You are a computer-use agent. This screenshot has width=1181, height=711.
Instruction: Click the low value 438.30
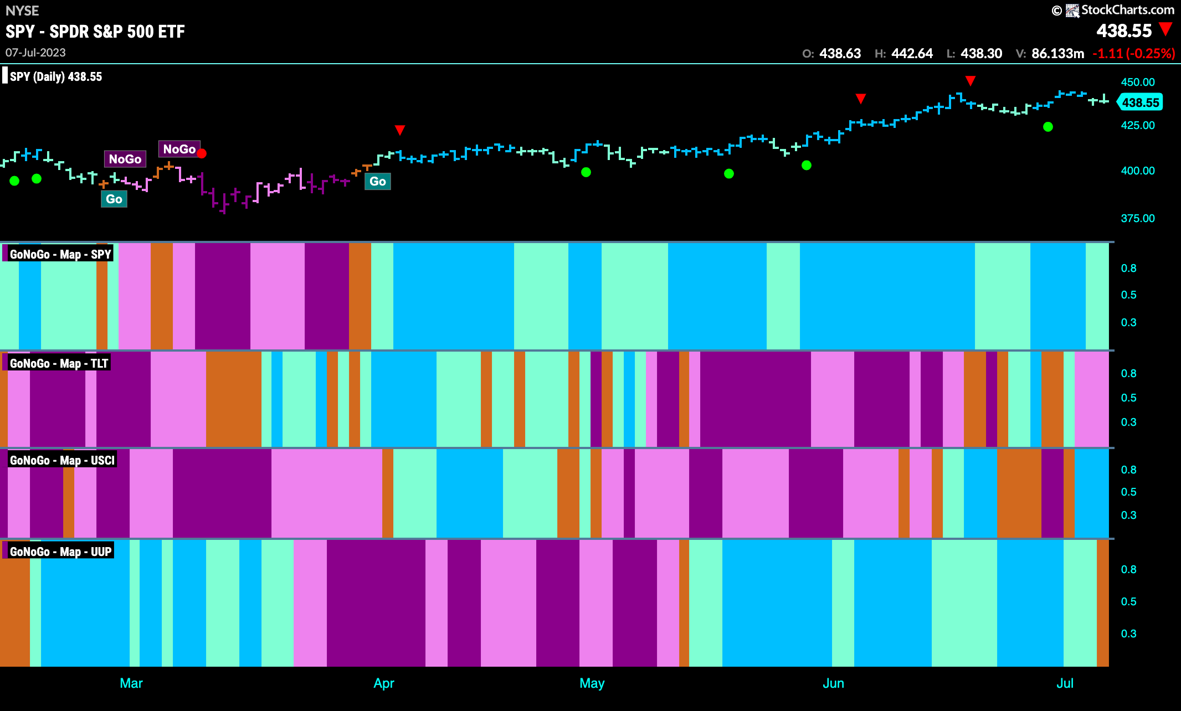[982, 54]
